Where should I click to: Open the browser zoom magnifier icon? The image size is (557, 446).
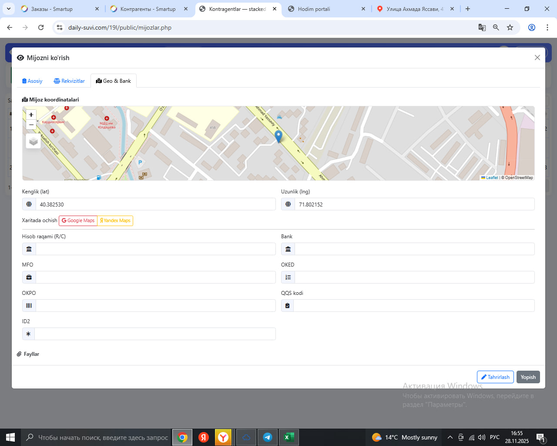pos(496,27)
